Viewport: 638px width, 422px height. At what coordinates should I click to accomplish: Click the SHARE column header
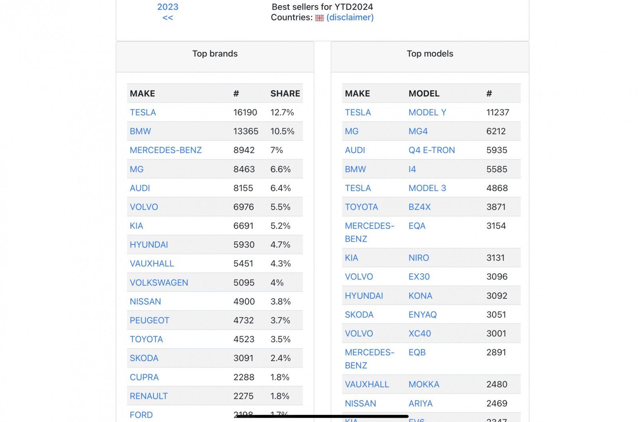[285, 94]
